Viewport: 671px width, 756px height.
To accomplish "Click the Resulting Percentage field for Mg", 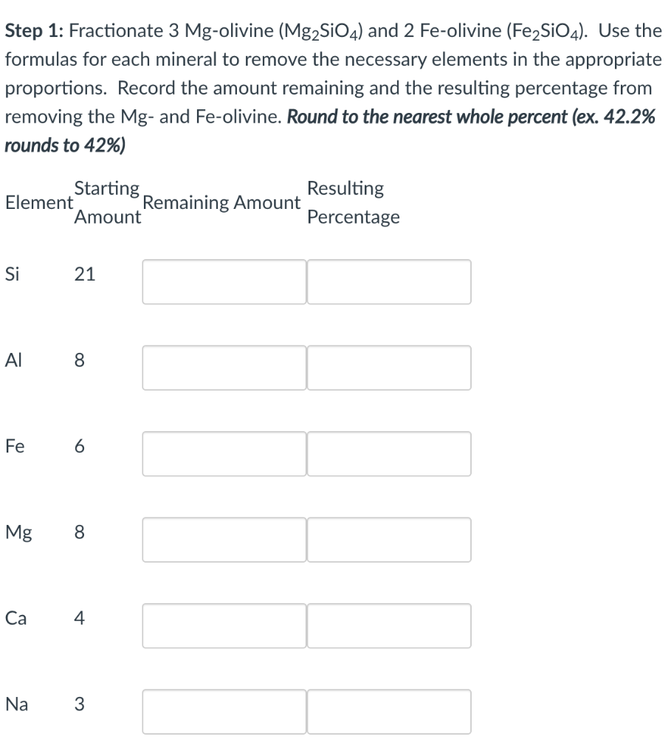I will point(390,540).
